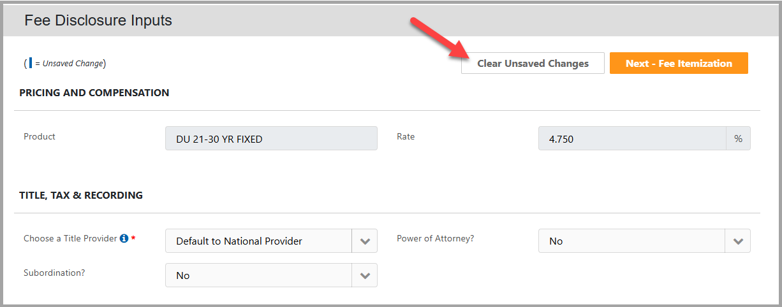The height and width of the screenshot is (307, 782).
Task: Click the chevron arrow on Subordination field
Action: pyautogui.click(x=365, y=276)
